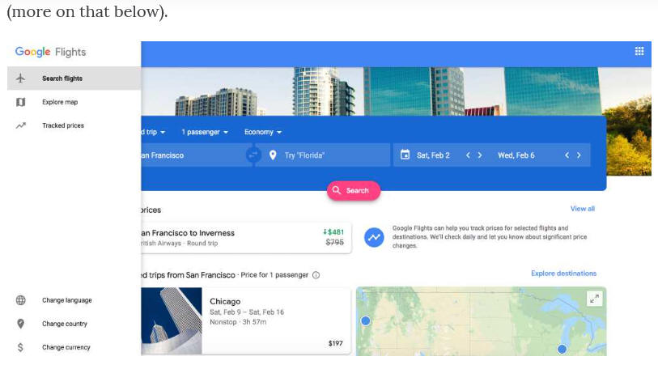This screenshot has height=365, width=658.
Task: Click the location pin beside Change country
Action: pyautogui.click(x=20, y=324)
